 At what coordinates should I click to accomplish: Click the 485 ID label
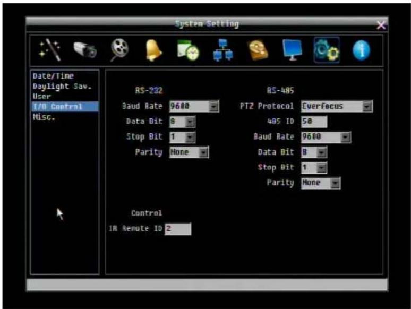[x=280, y=122]
